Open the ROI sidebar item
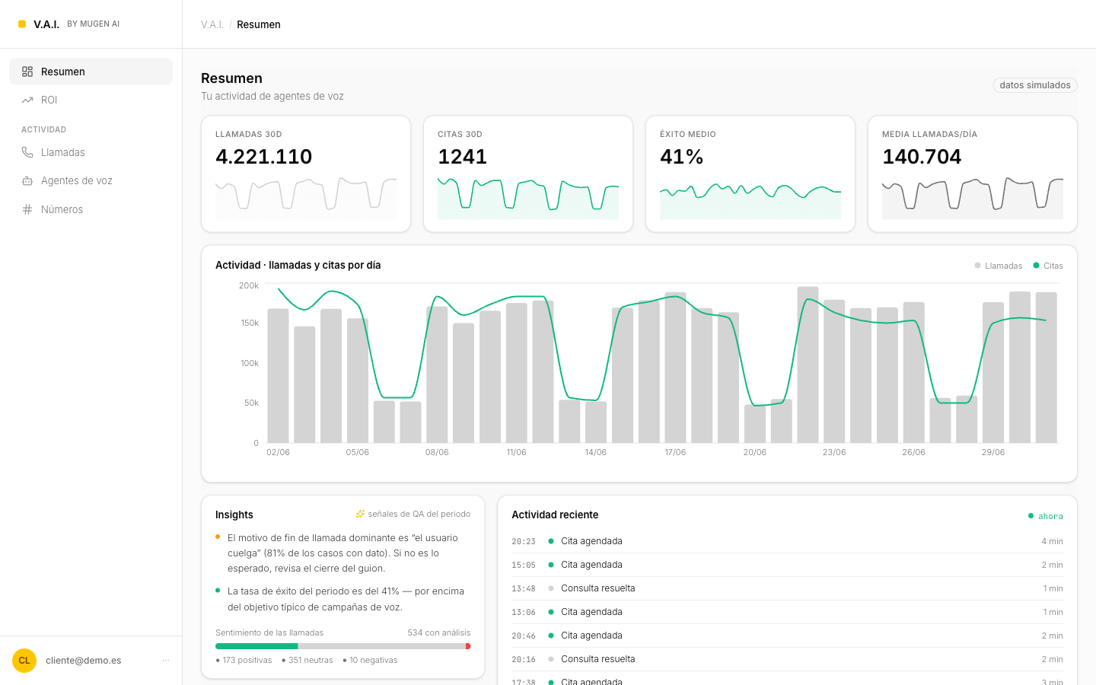This screenshot has width=1096, height=685. [91, 100]
